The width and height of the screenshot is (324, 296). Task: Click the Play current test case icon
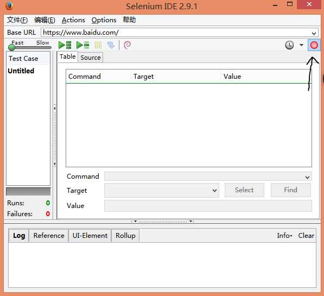(x=82, y=45)
